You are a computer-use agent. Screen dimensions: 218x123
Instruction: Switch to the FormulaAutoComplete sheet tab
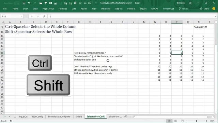59,117
